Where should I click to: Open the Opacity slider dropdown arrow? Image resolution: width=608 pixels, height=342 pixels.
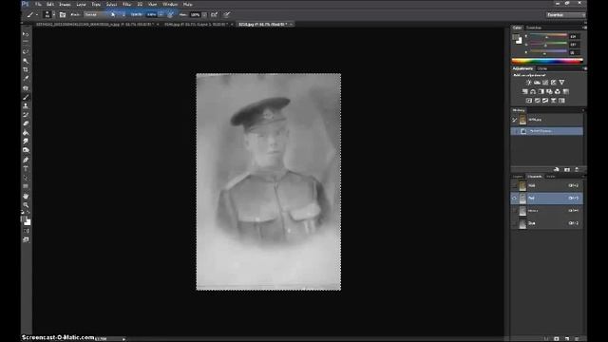tap(161, 15)
